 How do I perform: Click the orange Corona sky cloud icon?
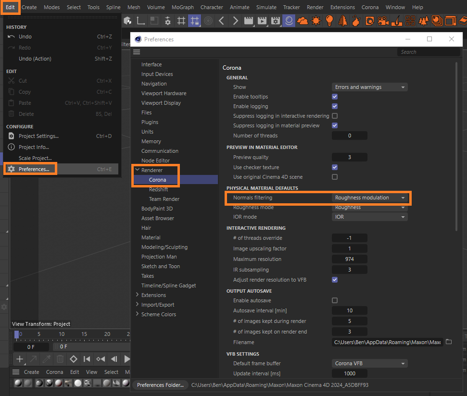point(303,21)
